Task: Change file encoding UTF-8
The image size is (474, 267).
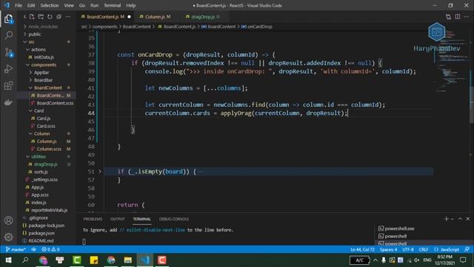Action: tap(408, 249)
